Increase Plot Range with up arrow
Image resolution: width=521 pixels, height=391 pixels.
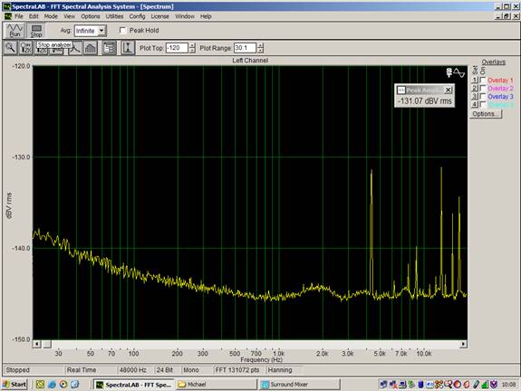point(261,45)
